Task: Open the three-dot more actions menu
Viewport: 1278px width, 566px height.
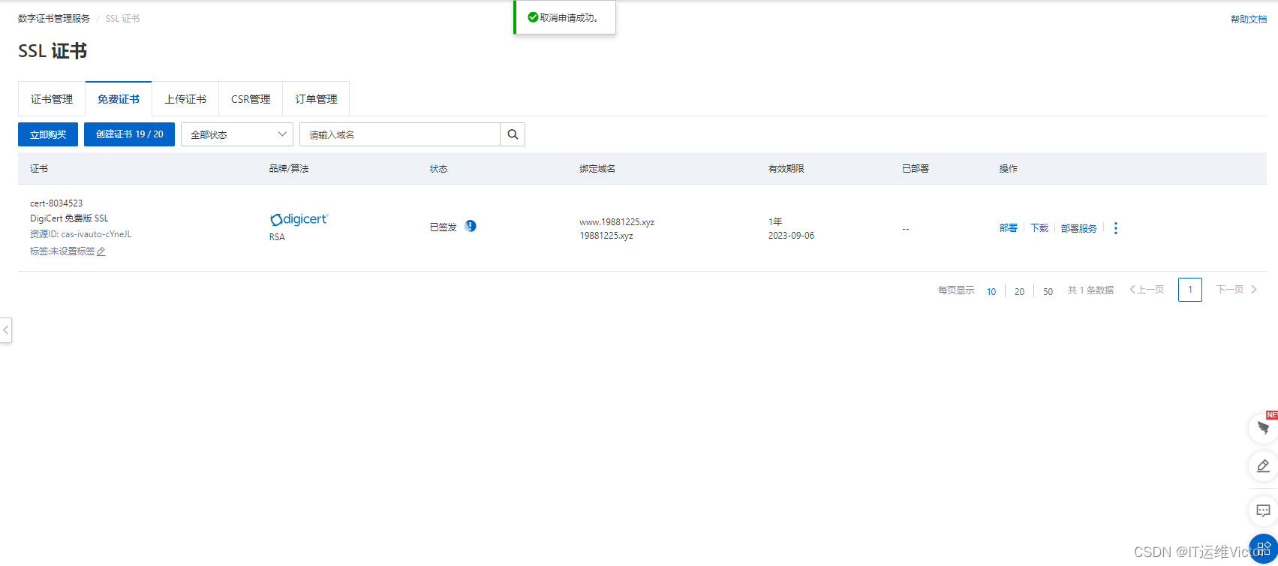Action: pyautogui.click(x=1116, y=228)
